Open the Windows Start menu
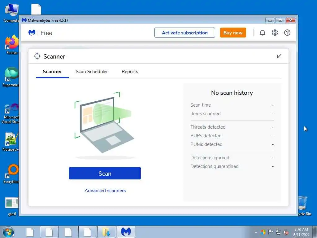 pos(8,232)
